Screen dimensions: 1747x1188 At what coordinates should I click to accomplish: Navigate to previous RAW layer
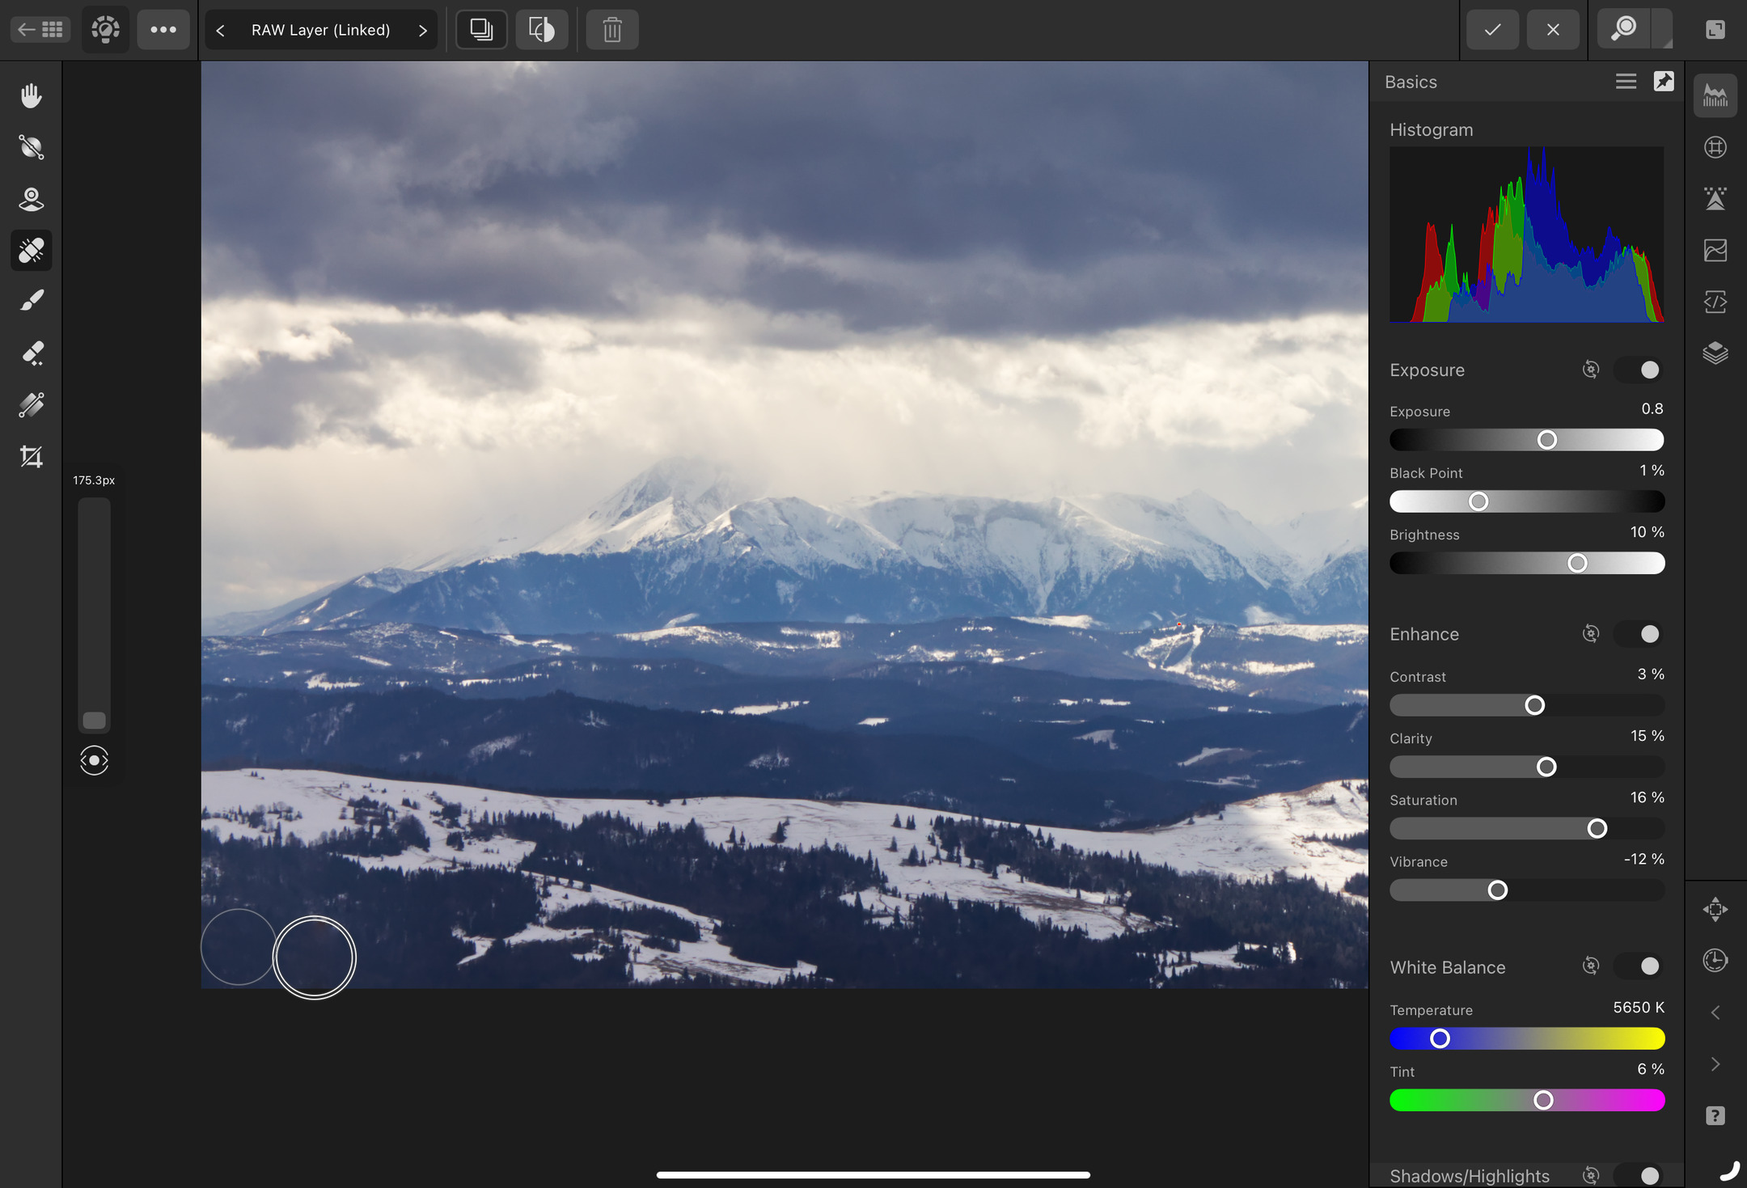[222, 29]
